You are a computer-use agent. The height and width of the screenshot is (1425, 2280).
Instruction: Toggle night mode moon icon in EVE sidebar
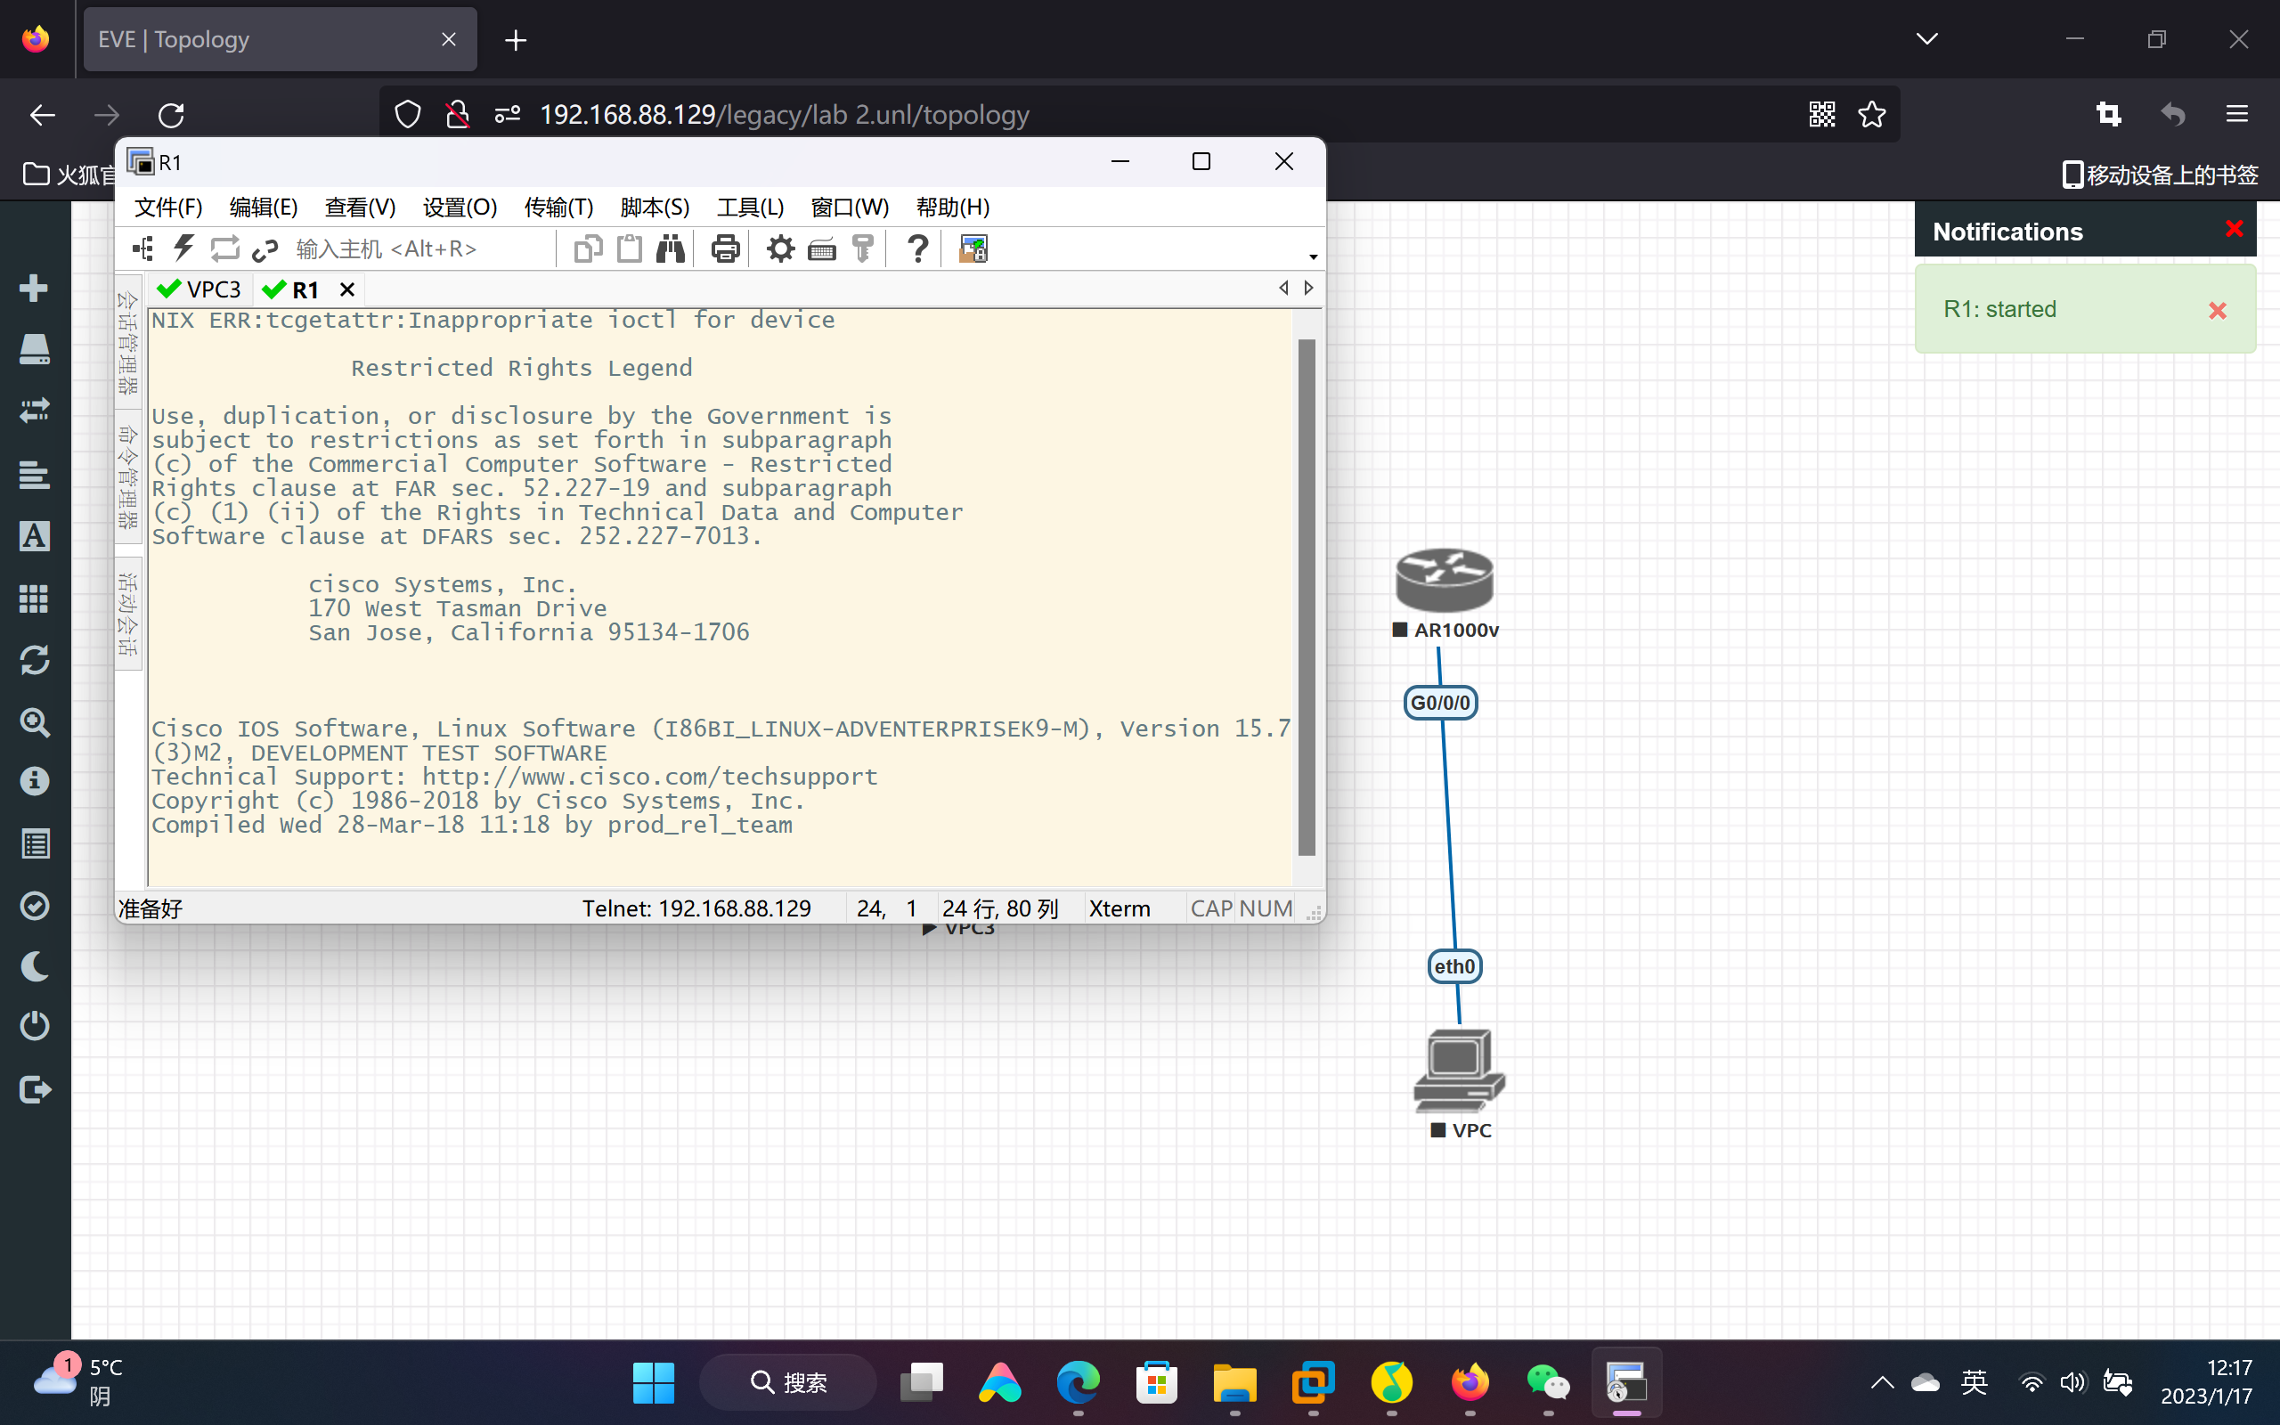(34, 966)
